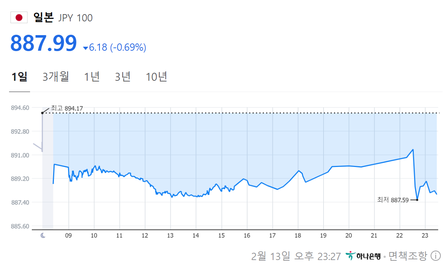Image resolution: width=448 pixels, height=268 pixels.
Task: Click the Japan flag icon
Action: (x=19, y=18)
